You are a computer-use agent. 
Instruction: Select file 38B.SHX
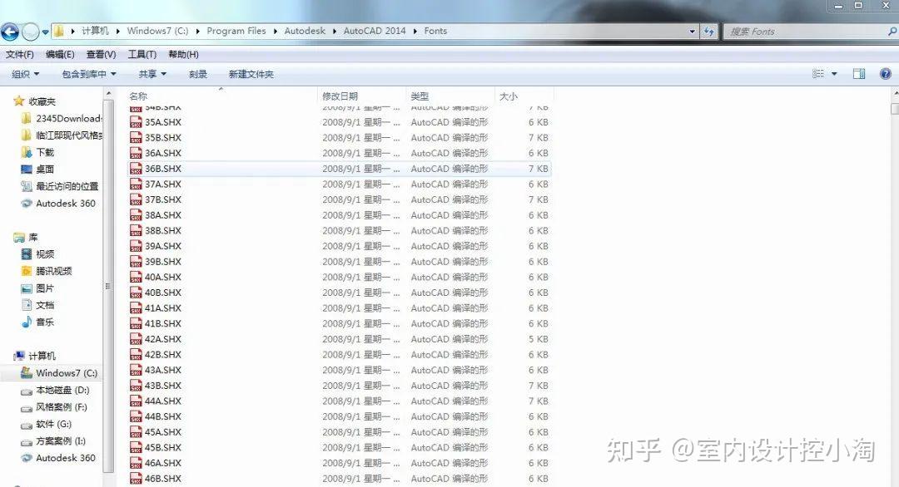pos(163,231)
